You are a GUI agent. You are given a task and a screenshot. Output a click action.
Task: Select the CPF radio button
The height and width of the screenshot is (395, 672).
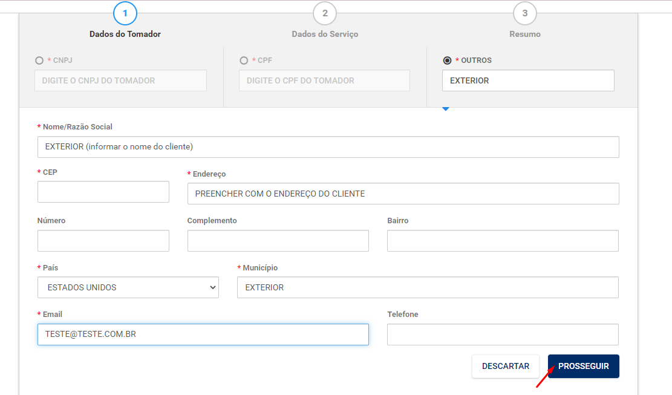pos(244,60)
